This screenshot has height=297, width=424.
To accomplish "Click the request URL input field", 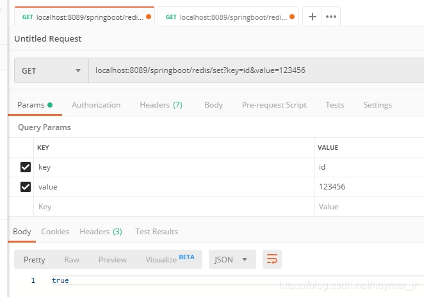I will pos(256,70).
